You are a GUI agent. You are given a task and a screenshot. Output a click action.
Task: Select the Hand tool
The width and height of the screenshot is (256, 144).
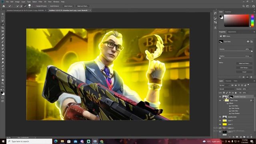click(3, 80)
